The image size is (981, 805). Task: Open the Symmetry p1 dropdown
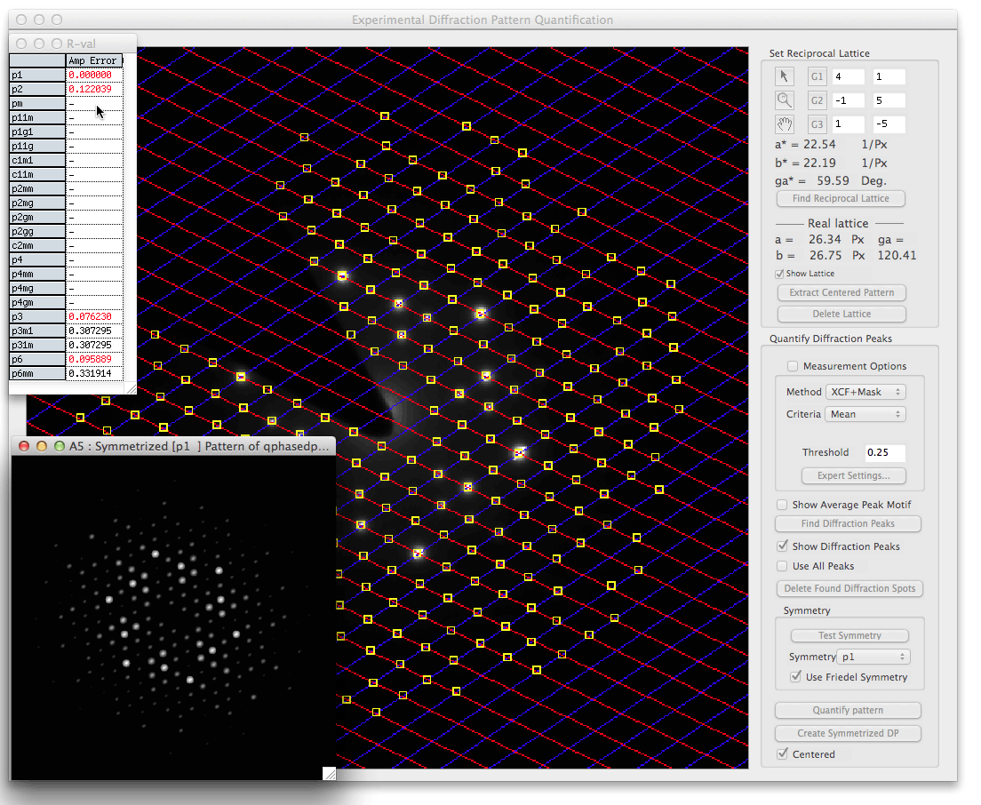(x=873, y=657)
